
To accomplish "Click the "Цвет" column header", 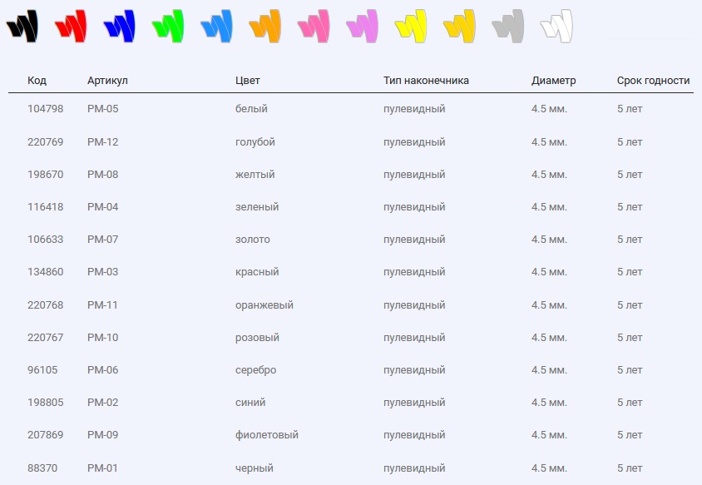I will (x=248, y=81).
